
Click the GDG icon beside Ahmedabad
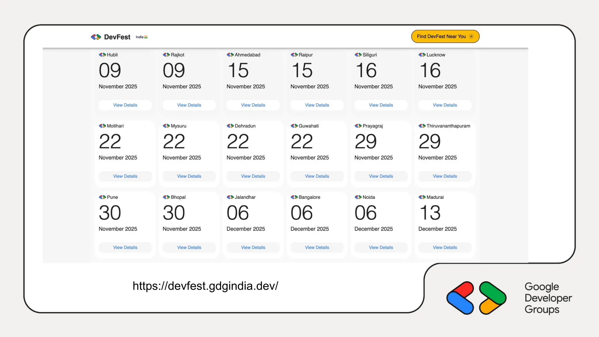[x=230, y=55]
